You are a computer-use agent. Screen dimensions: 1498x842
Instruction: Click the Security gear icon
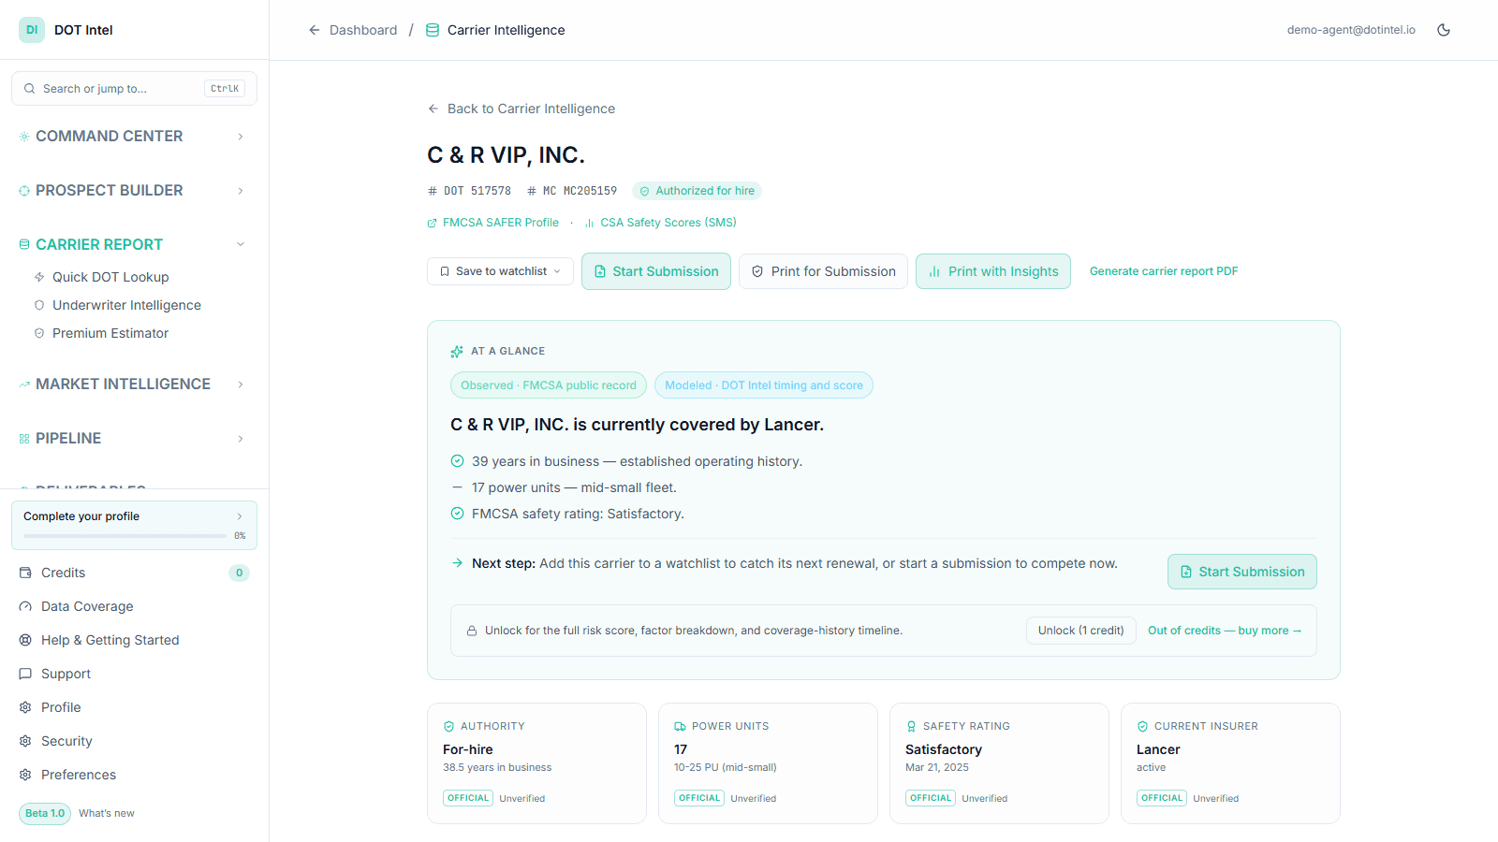25,741
